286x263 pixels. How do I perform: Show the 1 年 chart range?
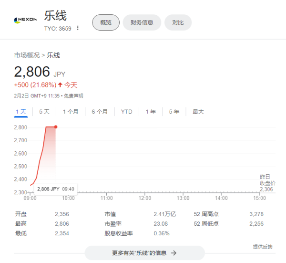(x=151, y=112)
